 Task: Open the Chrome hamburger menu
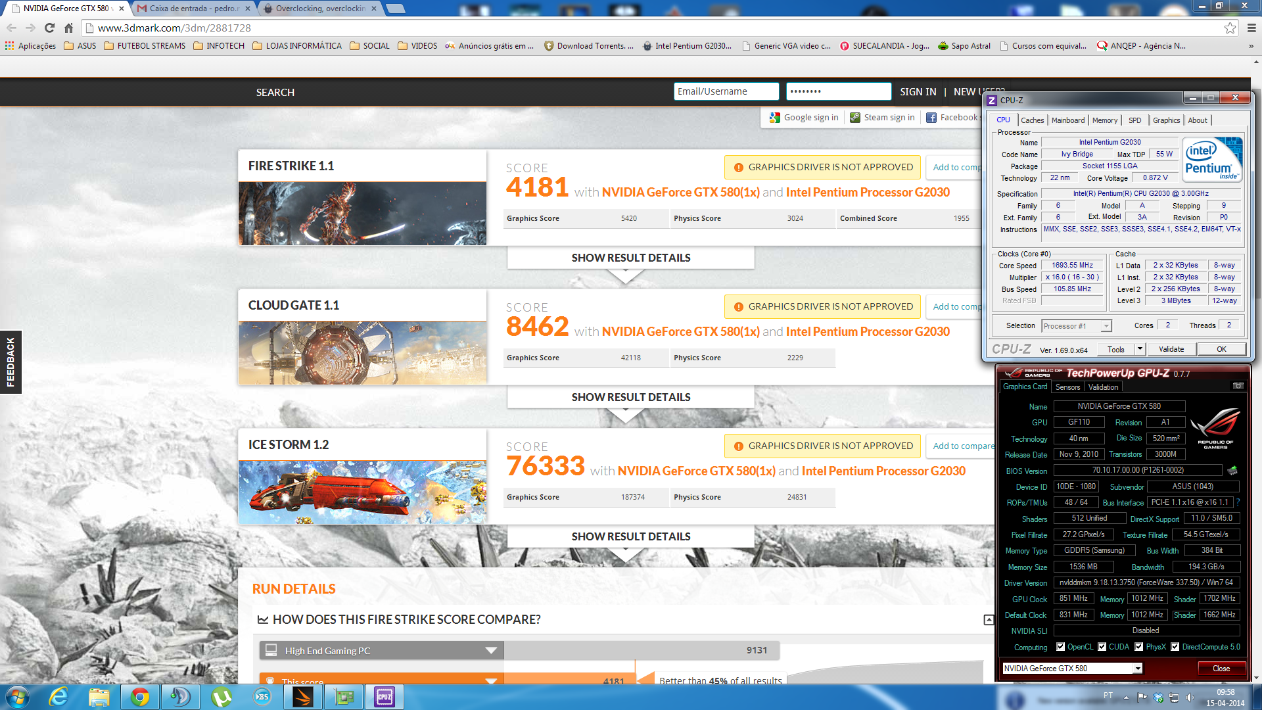(1251, 28)
